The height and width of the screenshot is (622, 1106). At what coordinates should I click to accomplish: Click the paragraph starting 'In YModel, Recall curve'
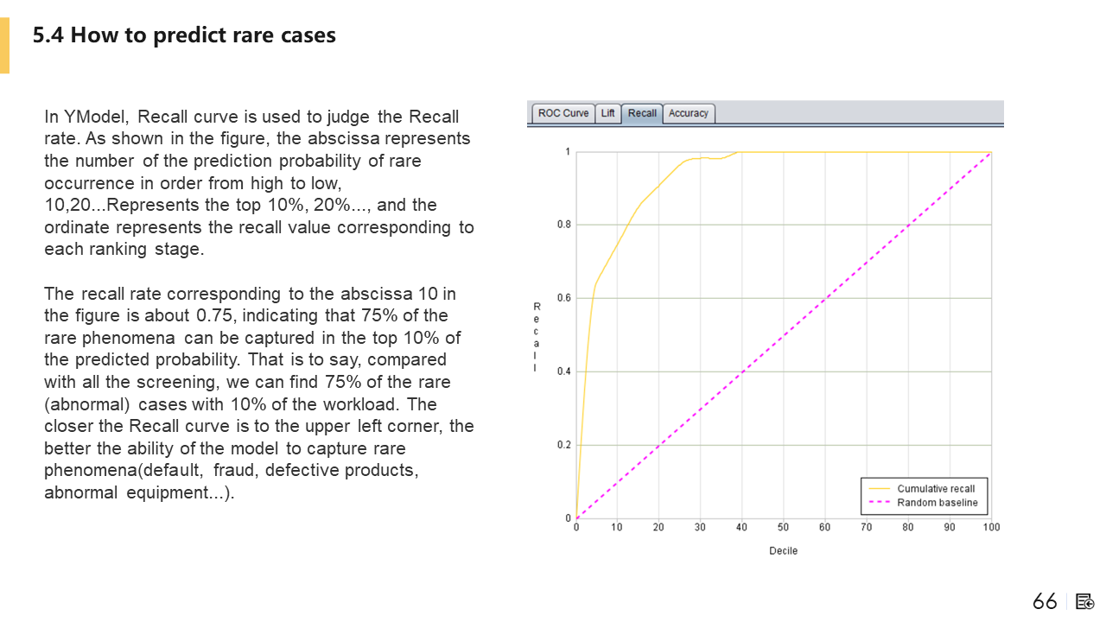tap(259, 182)
